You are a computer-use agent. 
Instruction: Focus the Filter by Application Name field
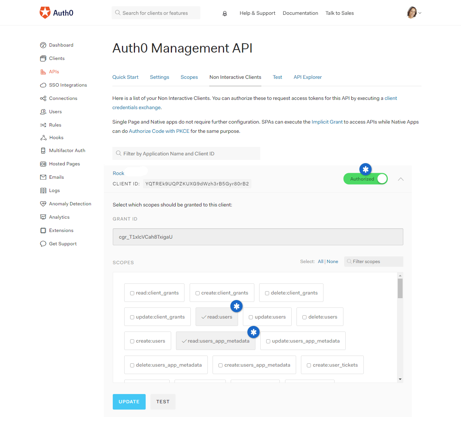point(186,154)
